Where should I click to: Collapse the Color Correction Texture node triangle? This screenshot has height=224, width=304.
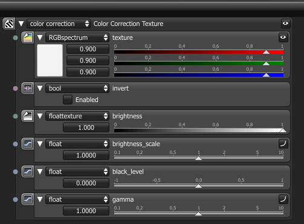(21, 24)
